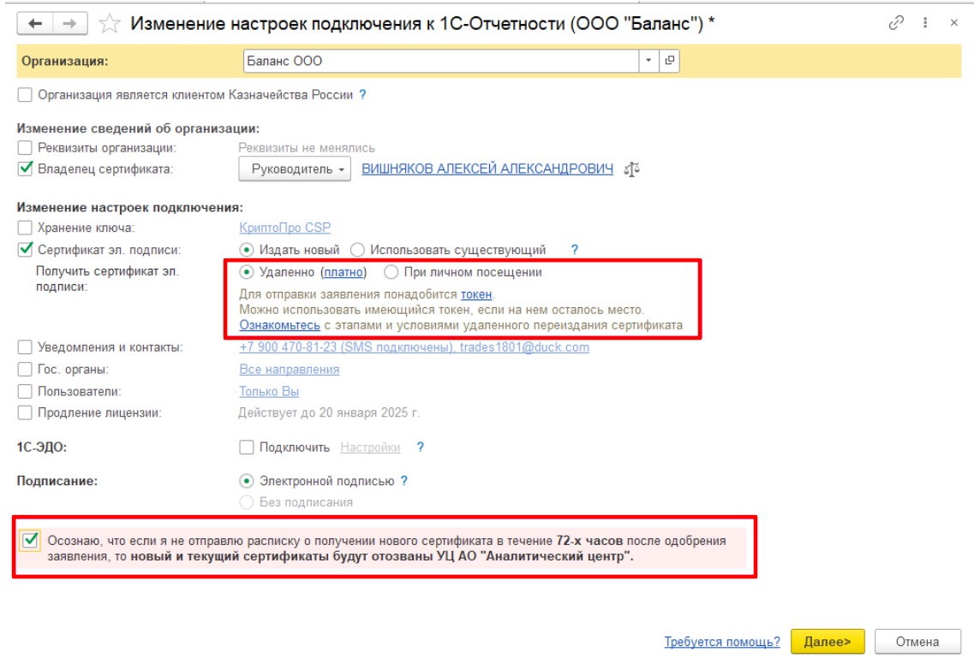Open the Только Вы users link
This screenshot has width=974, height=664.
tap(269, 392)
